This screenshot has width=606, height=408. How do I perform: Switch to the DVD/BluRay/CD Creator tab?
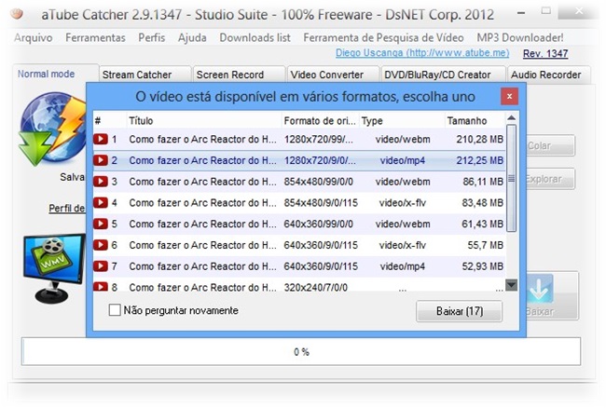coord(443,75)
